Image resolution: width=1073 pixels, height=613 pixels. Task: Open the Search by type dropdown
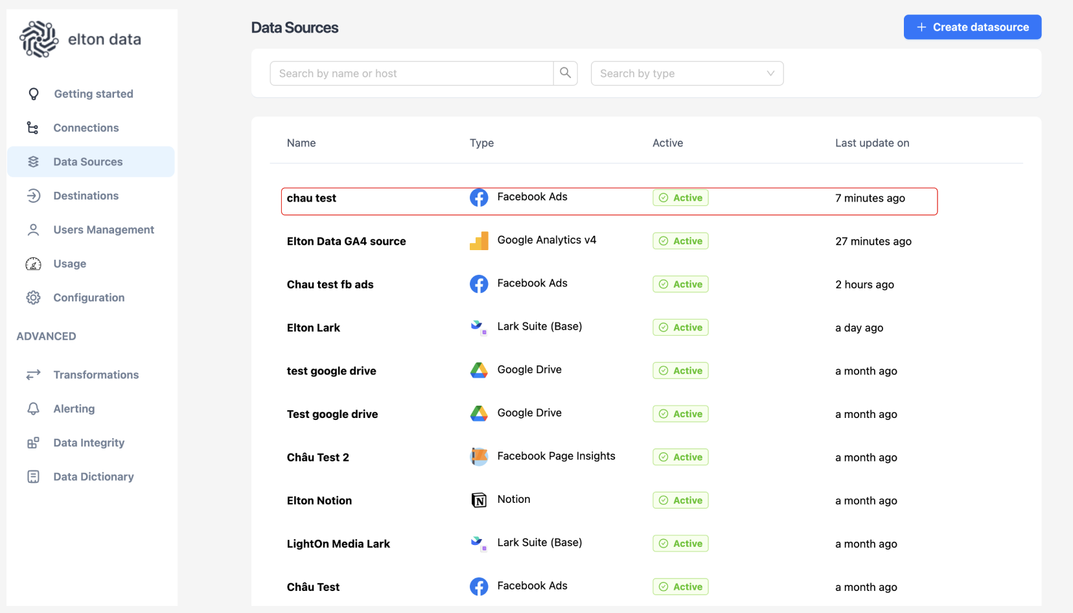tap(687, 73)
